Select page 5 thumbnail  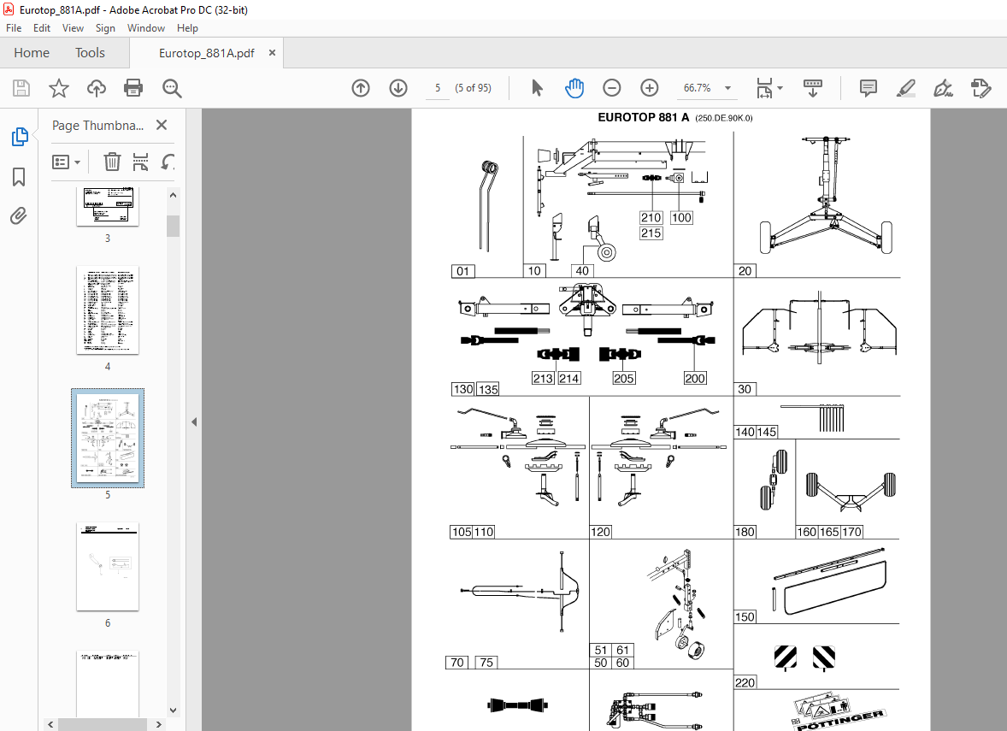107,438
